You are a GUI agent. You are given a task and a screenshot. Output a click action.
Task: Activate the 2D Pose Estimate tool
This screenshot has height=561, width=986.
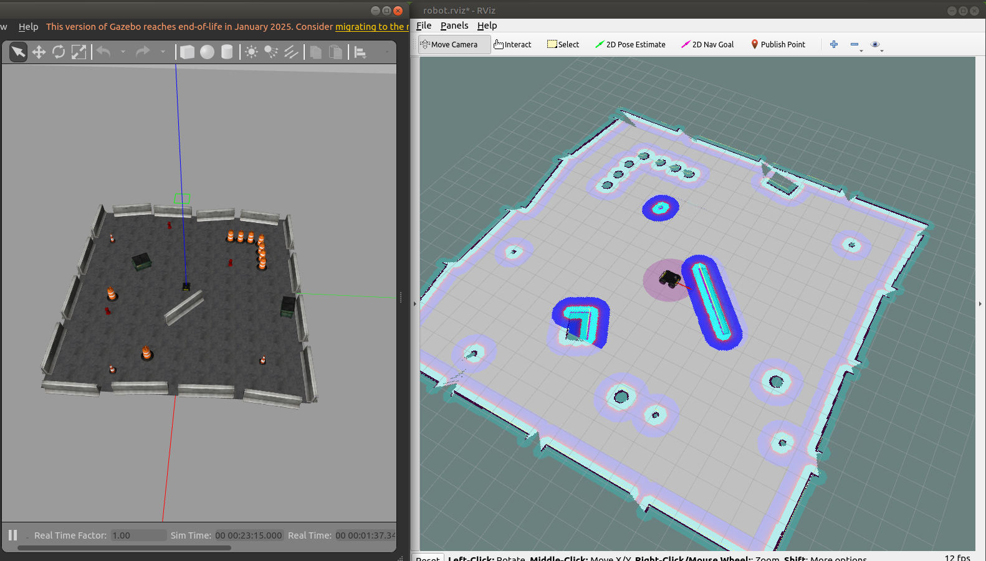tap(630, 44)
